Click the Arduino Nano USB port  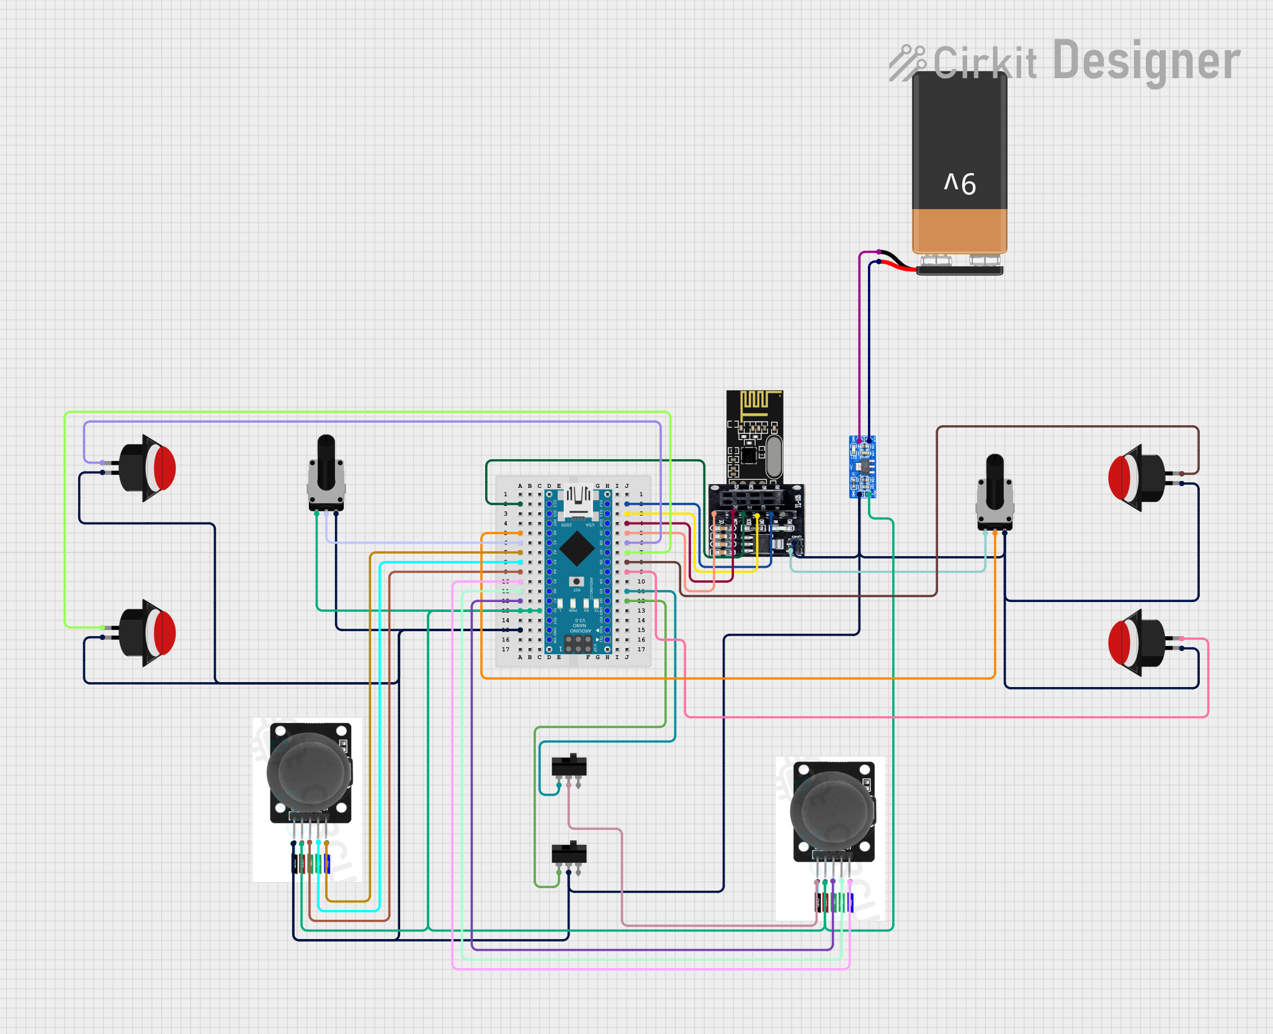point(578,502)
